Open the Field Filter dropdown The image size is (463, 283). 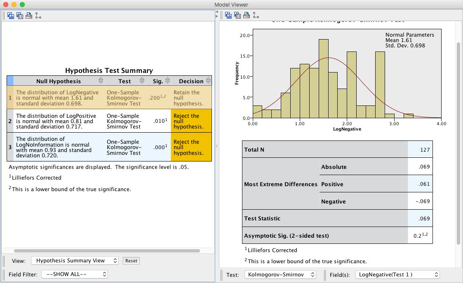tap(75, 274)
